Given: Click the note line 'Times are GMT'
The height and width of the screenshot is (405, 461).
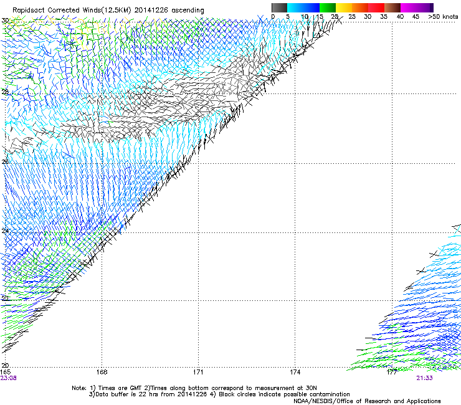Looking at the screenshot, I should [x=120, y=388].
